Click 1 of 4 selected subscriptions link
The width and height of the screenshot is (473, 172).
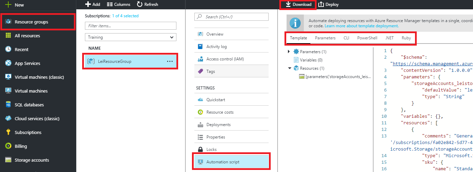coord(125,16)
